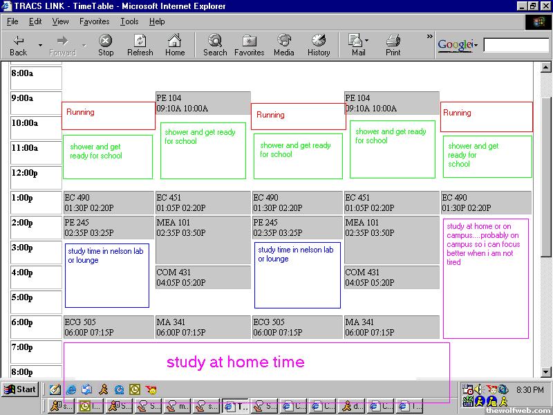This screenshot has width=553, height=415.
Task: Refresh the timetable page
Action: [x=140, y=45]
